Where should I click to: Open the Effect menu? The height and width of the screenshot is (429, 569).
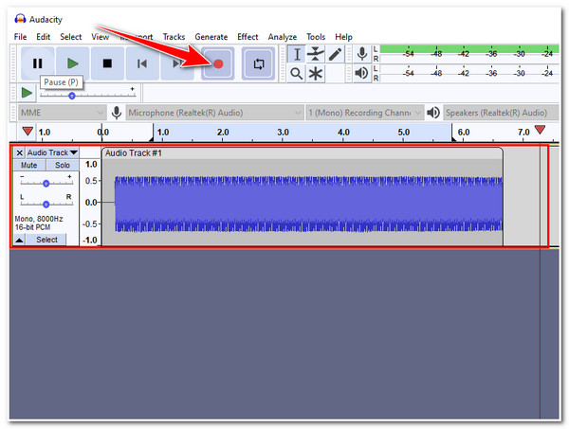click(x=248, y=37)
